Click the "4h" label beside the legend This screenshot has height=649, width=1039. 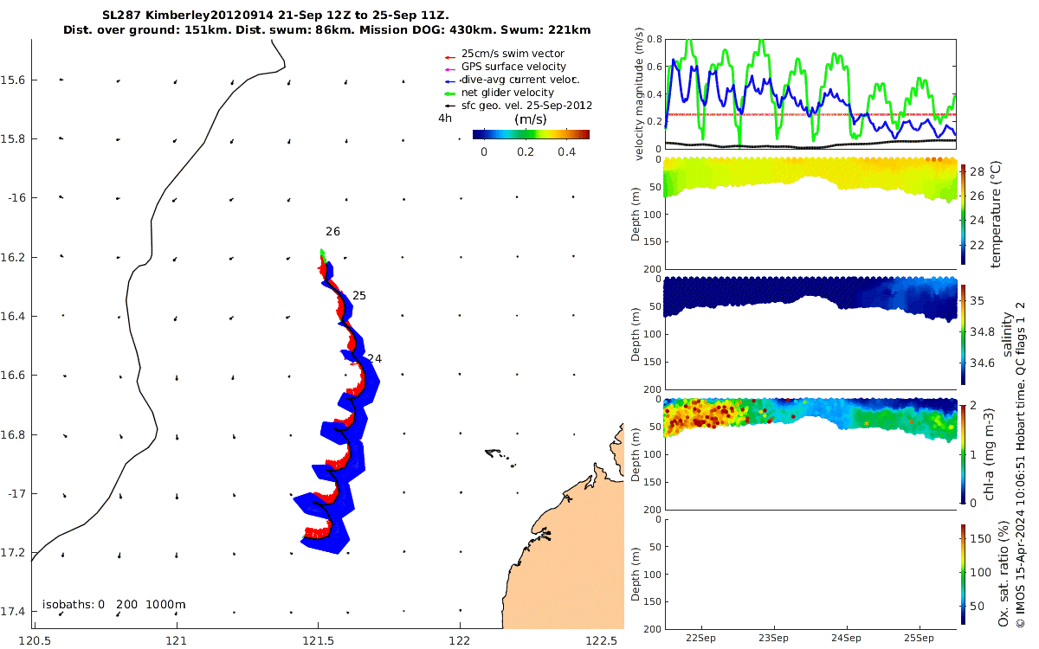pyautogui.click(x=445, y=119)
